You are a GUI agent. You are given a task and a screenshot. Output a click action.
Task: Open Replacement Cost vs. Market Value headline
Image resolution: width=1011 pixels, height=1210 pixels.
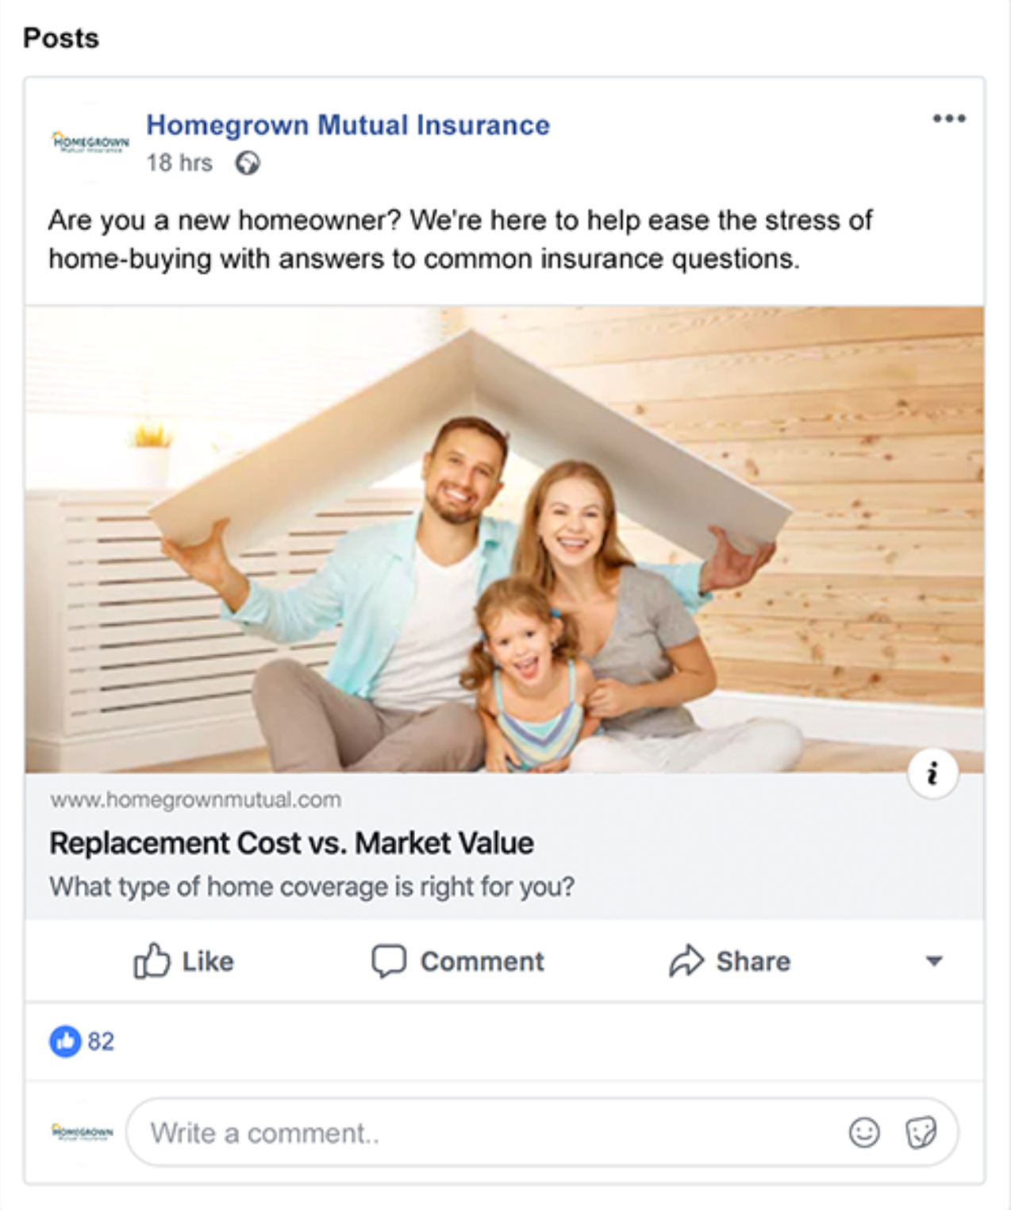(291, 843)
